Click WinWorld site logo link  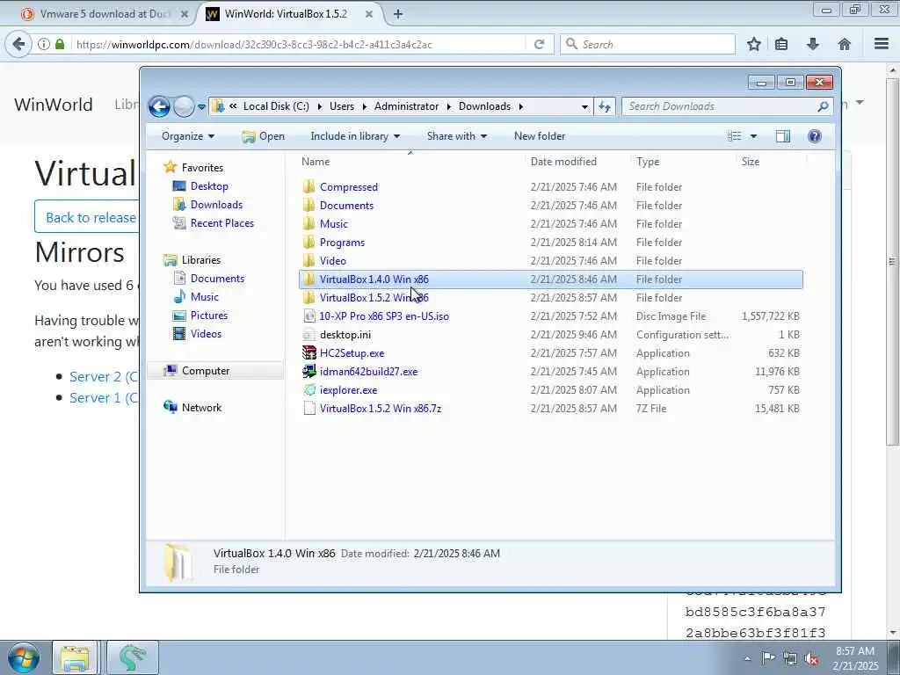point(54,105)
